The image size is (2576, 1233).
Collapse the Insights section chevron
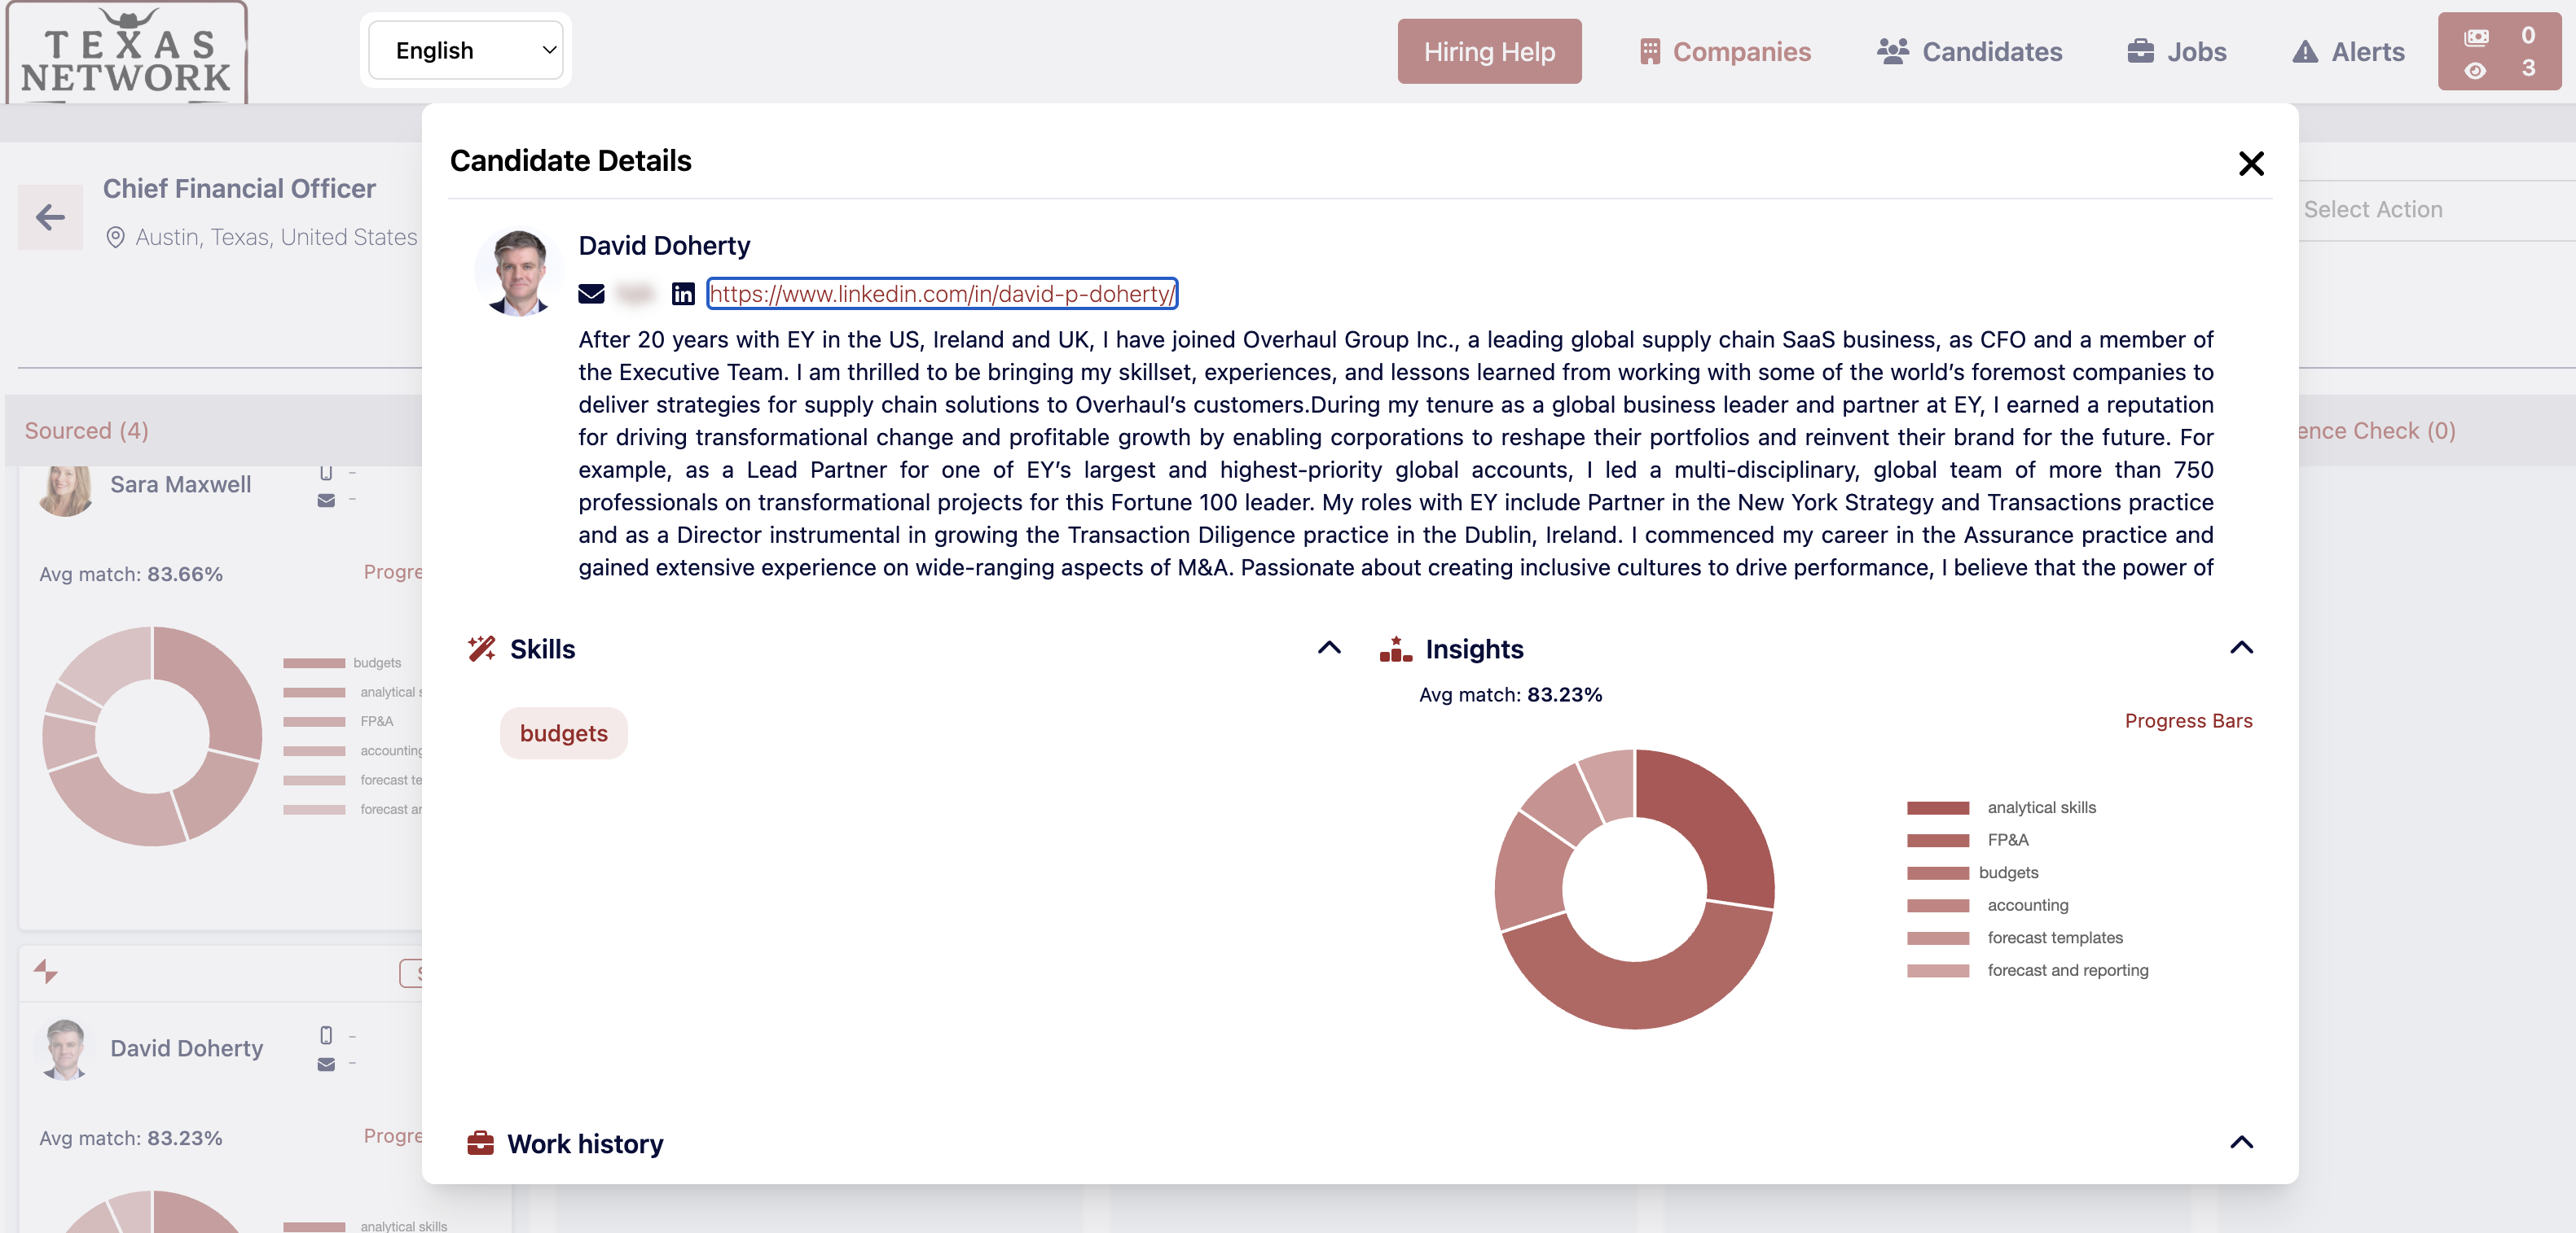click(2241, 648)
